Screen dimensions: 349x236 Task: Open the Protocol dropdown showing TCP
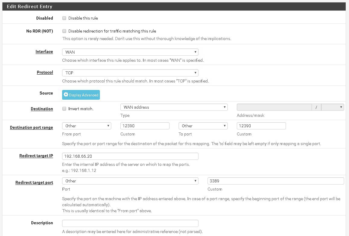coord(130,73)
